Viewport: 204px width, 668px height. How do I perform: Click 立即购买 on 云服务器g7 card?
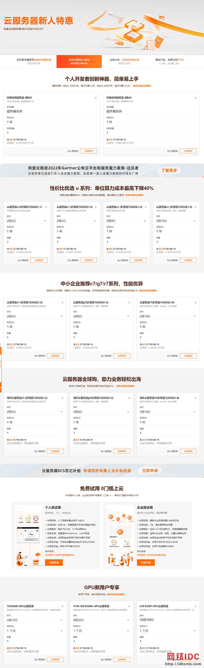pyautogui.click(x=122, y=356)
